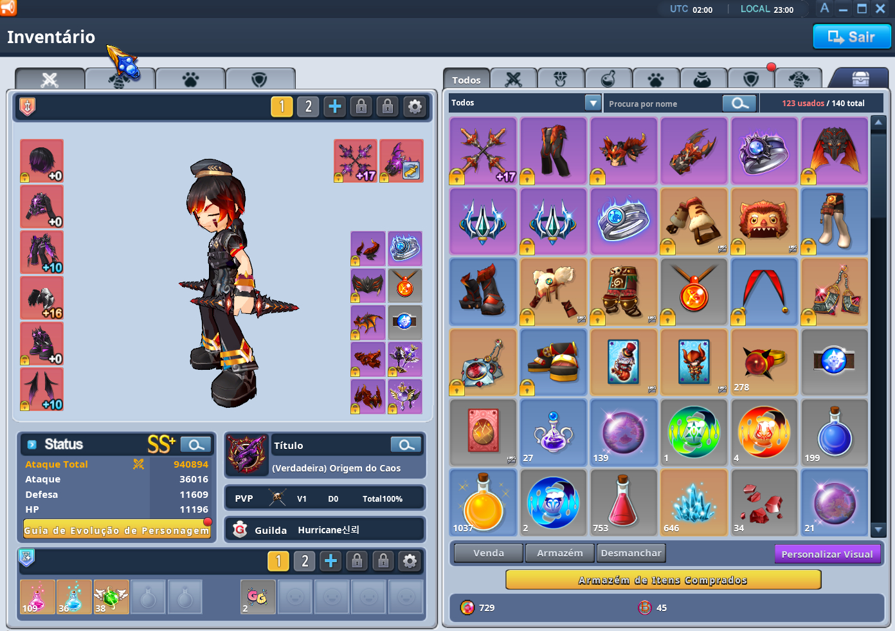Screen dimensions: 895x631
Task: Click the Desmanchar button
Action: point(631,553)
